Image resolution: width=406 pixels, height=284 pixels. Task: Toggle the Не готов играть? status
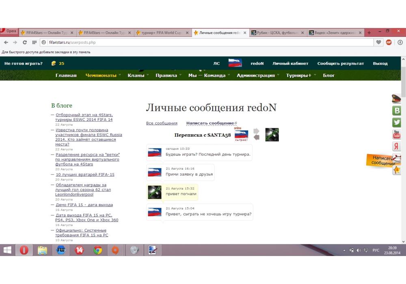(x=24, y=63)
